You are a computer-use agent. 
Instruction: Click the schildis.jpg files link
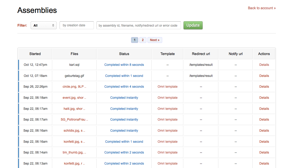pos(74,131)
